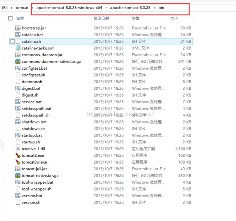This screenshot has height=221, width=236.
Task: Click the shutdown.sh file icon
Action: pyautogui.click(x=18, y=128)
